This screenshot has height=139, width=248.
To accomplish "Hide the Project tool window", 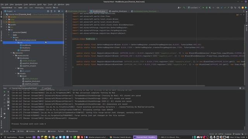I will click(62, 11).
